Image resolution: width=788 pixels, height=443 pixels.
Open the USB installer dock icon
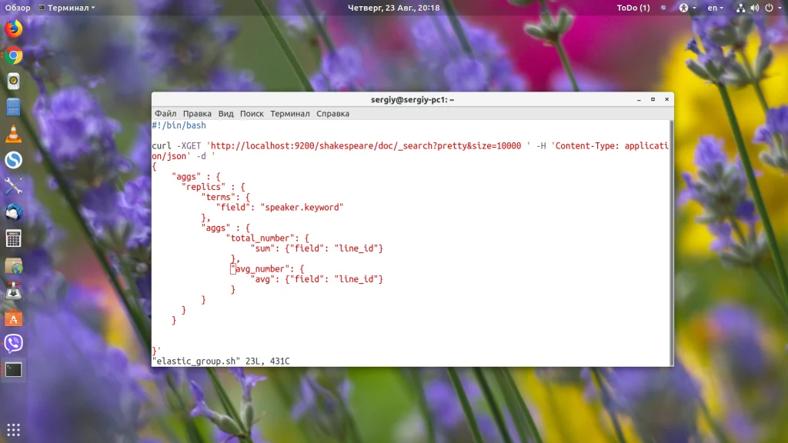[x=14, y=291]
